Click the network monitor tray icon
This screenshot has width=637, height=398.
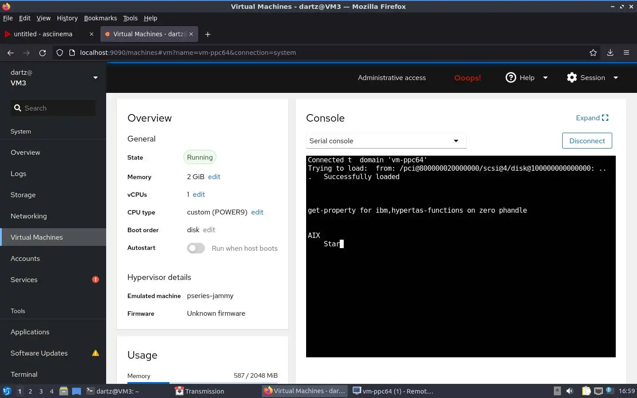tap(599, 391)
